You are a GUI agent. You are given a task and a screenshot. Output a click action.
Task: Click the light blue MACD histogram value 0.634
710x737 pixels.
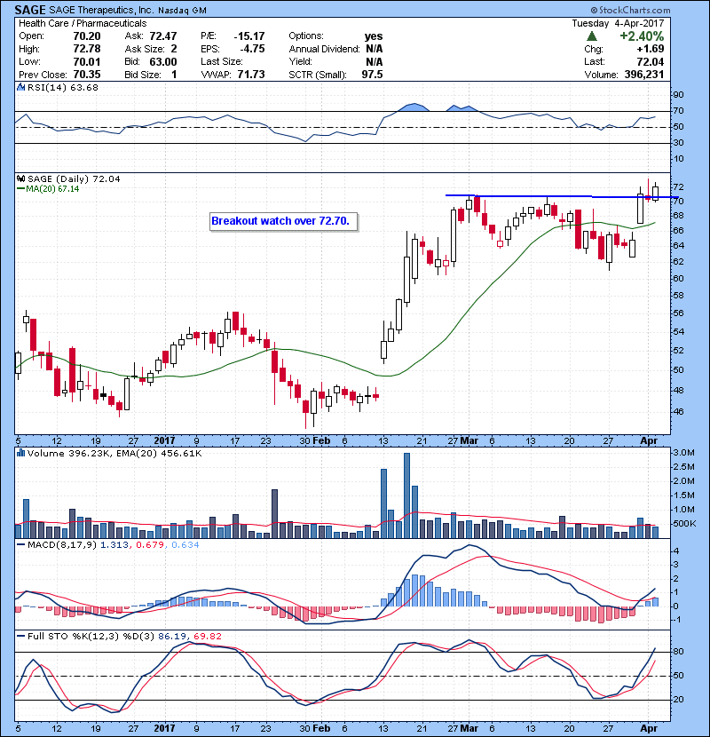pos(185,545)
